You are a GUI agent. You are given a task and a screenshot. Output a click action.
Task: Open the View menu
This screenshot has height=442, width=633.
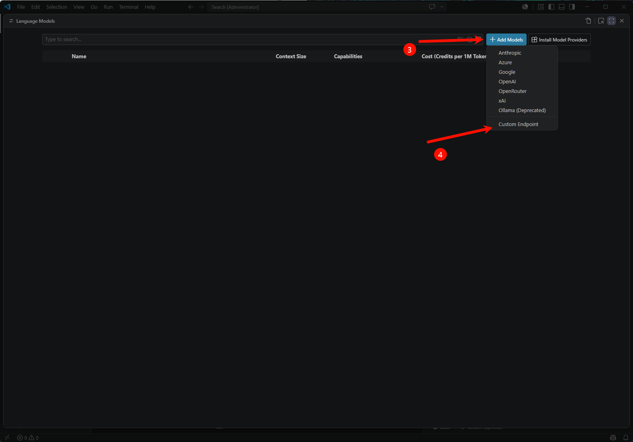(x=79, y=7)
